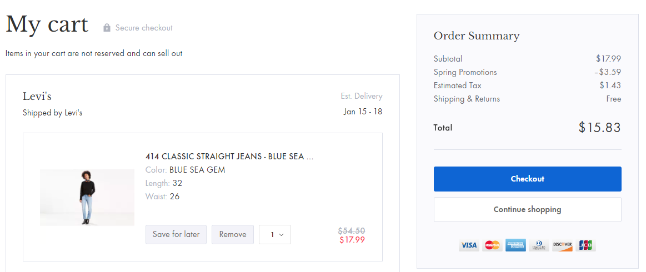Click the Shipping & Returns row
Viewport: 646px width, 272px height.
pos(527,99)
